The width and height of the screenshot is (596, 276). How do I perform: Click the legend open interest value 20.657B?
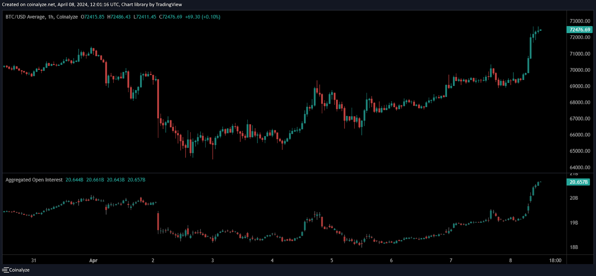click(136, 180)
